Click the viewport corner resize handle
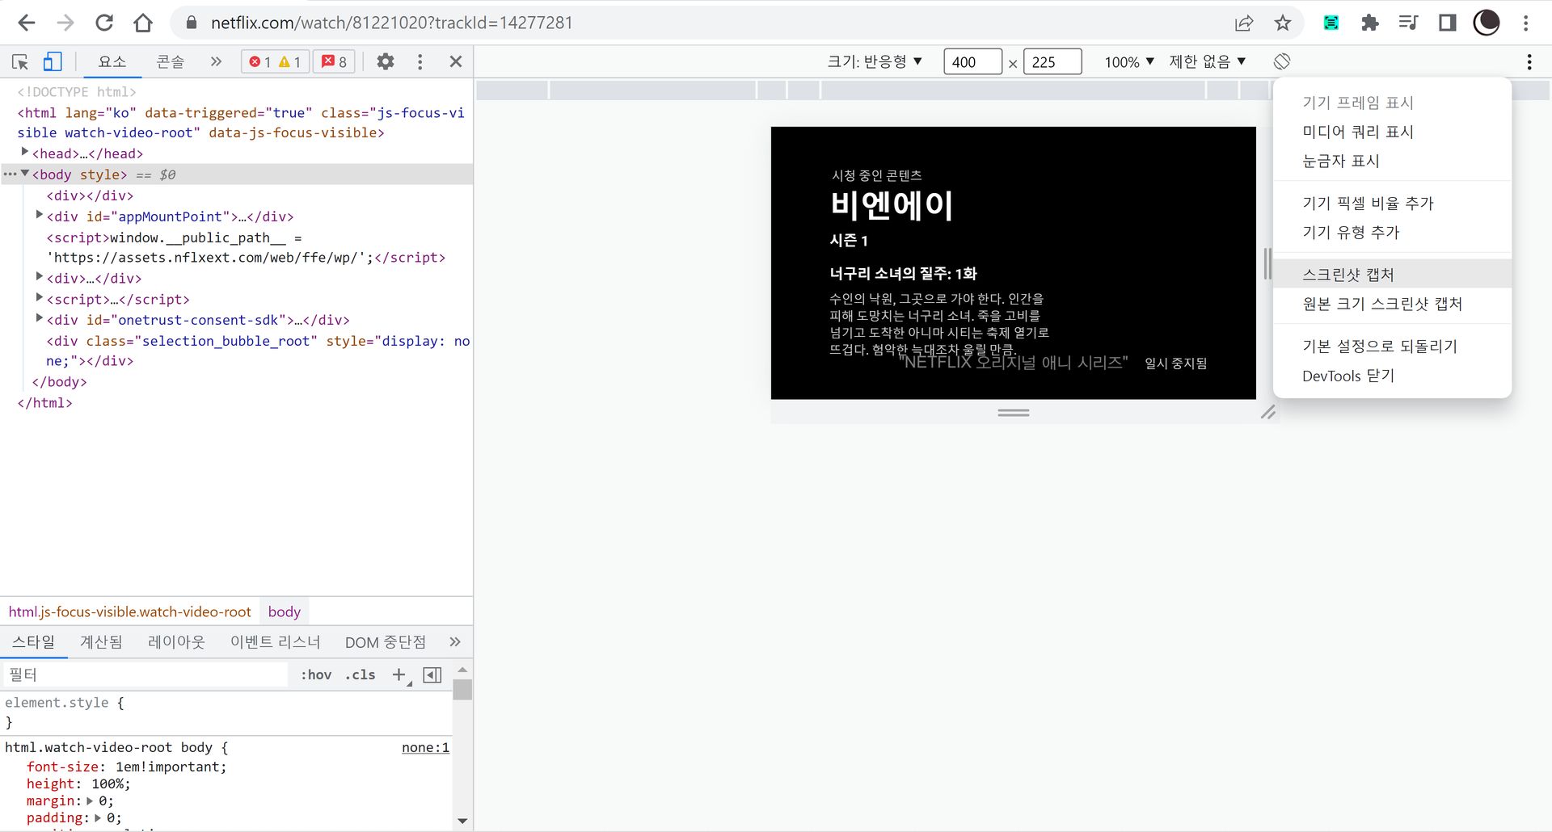The height and width of the screenshot is (832, 1552). (1268, 412)
